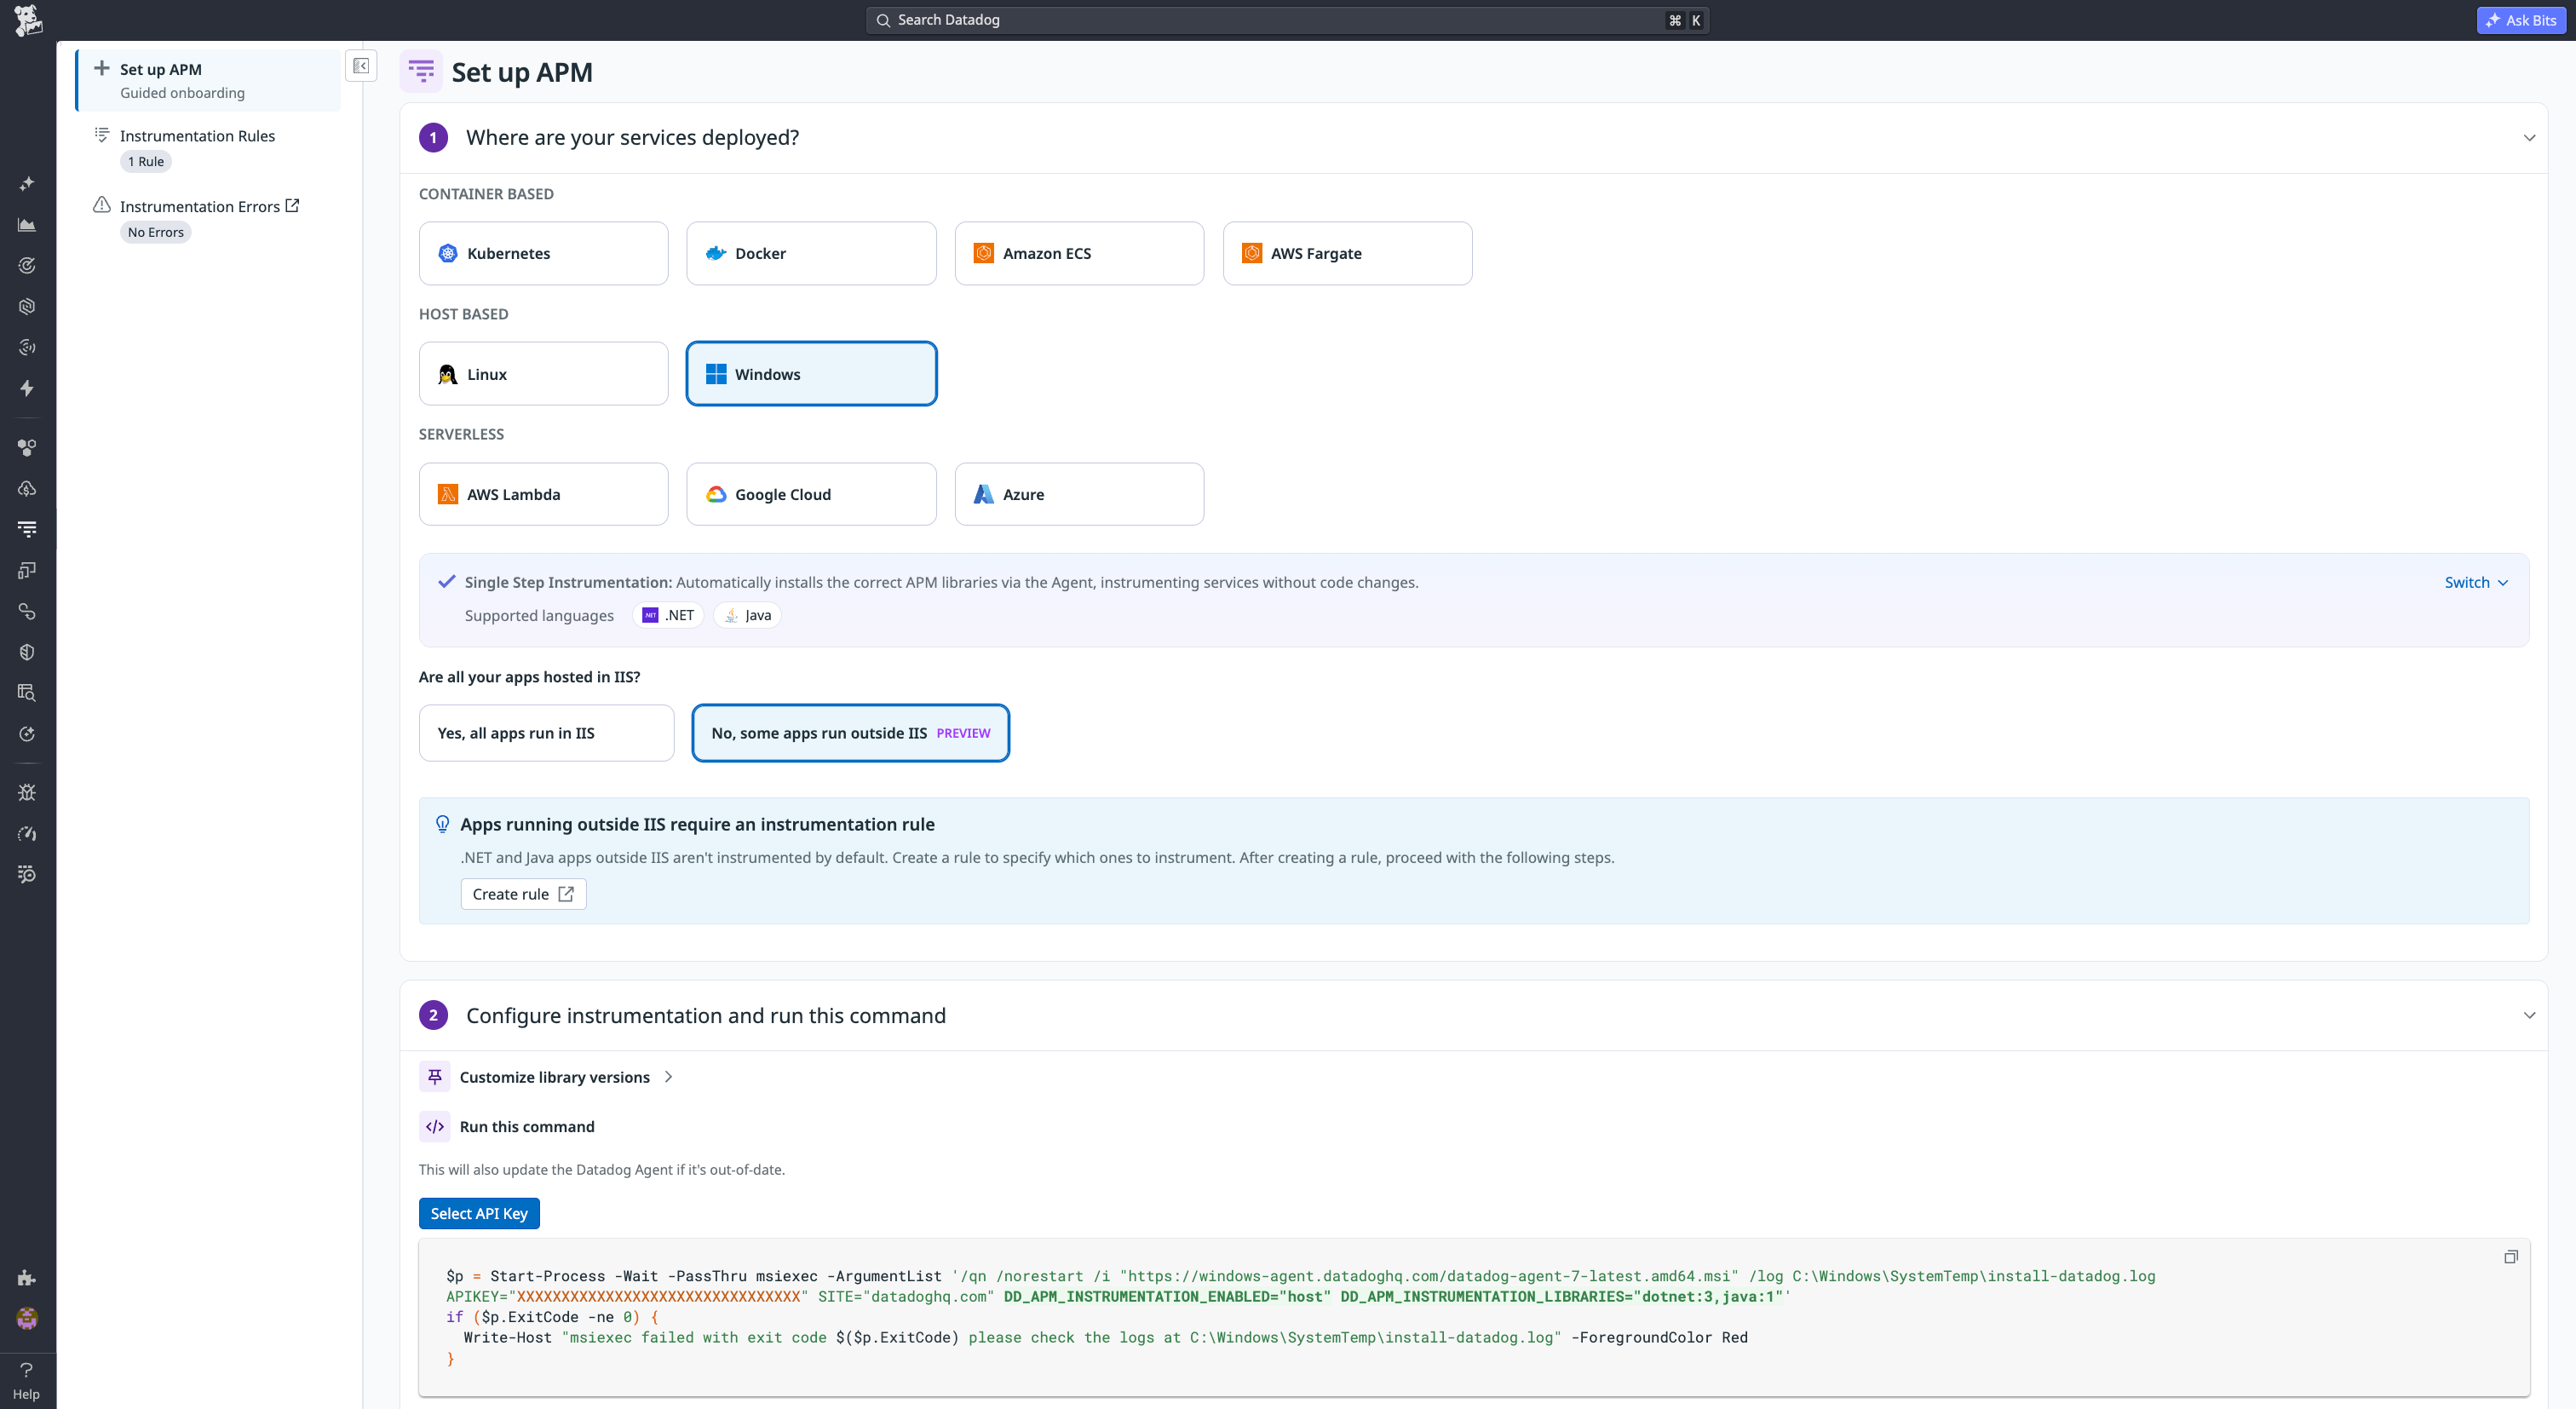Open the puzzle piece Integrations icon
The width and height of the screenshot is (2576, 1409).
pos(27,1278)
